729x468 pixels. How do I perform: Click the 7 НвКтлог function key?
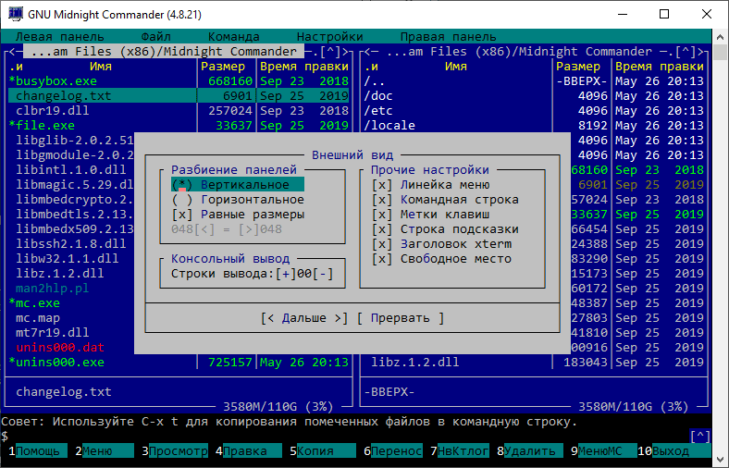[x=460, y=450]
